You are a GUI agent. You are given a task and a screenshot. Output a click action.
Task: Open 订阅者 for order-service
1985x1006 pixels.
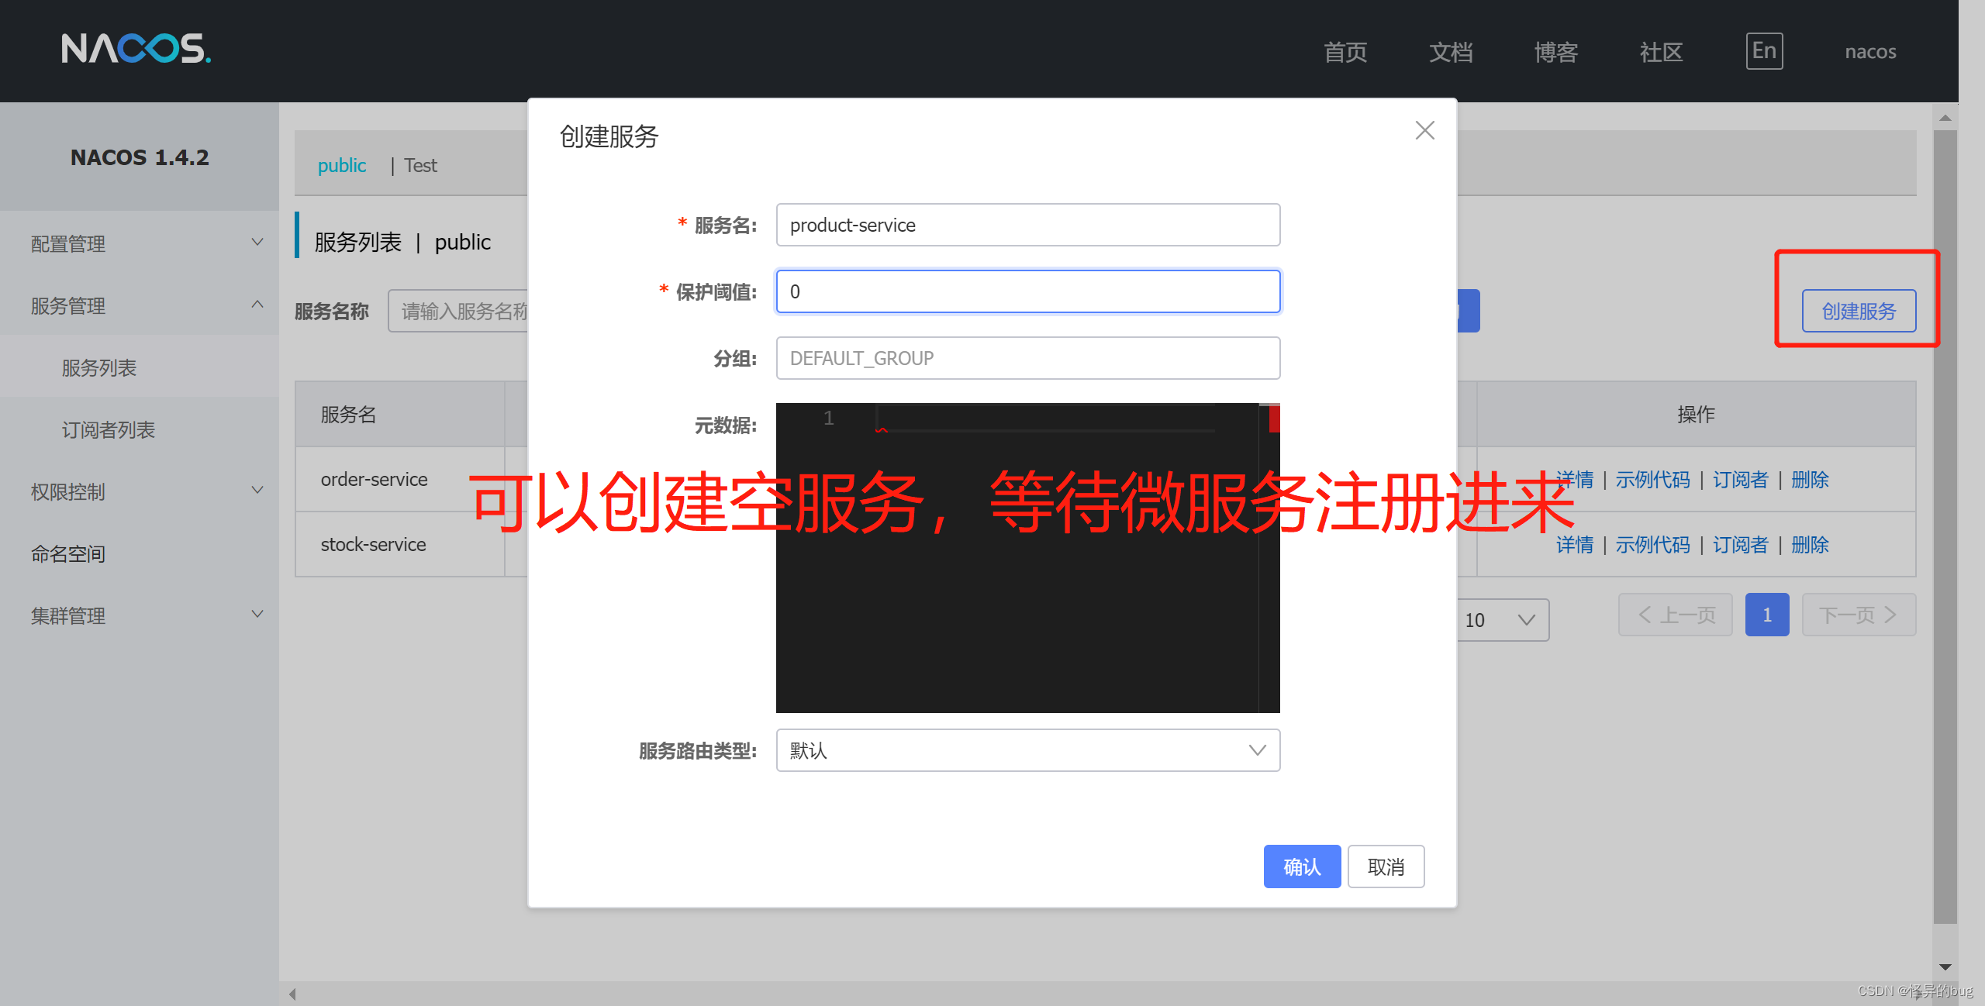1740,480
